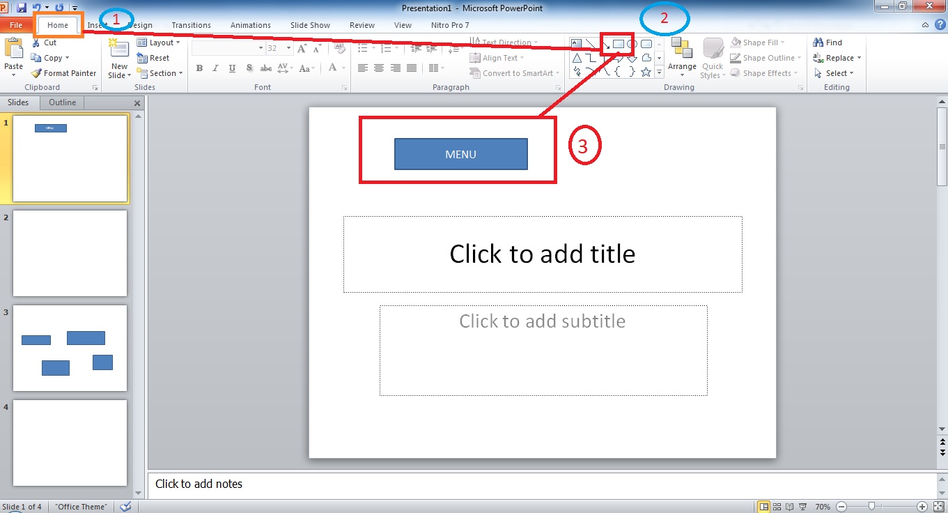The image size is (948, 513).
Task: Open the File tab
Action: (15, 25)
